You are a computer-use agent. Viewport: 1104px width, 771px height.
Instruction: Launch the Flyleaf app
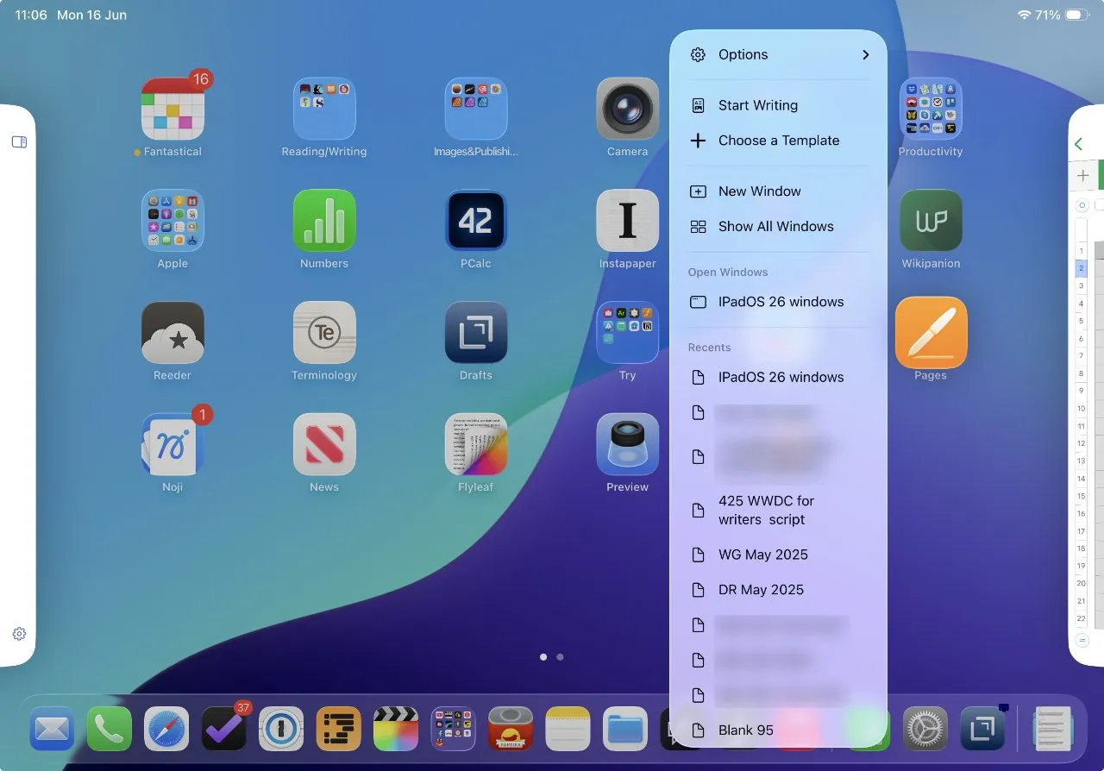(476, 445)
